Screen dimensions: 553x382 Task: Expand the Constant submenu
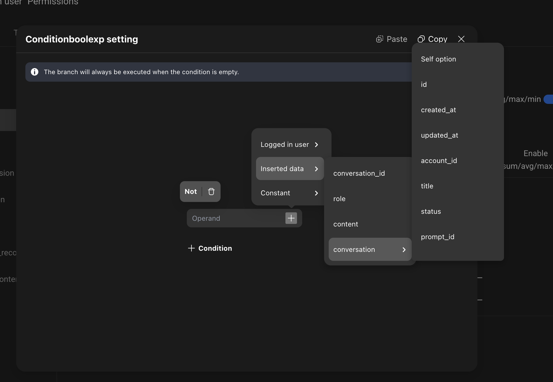pos(290,193)
